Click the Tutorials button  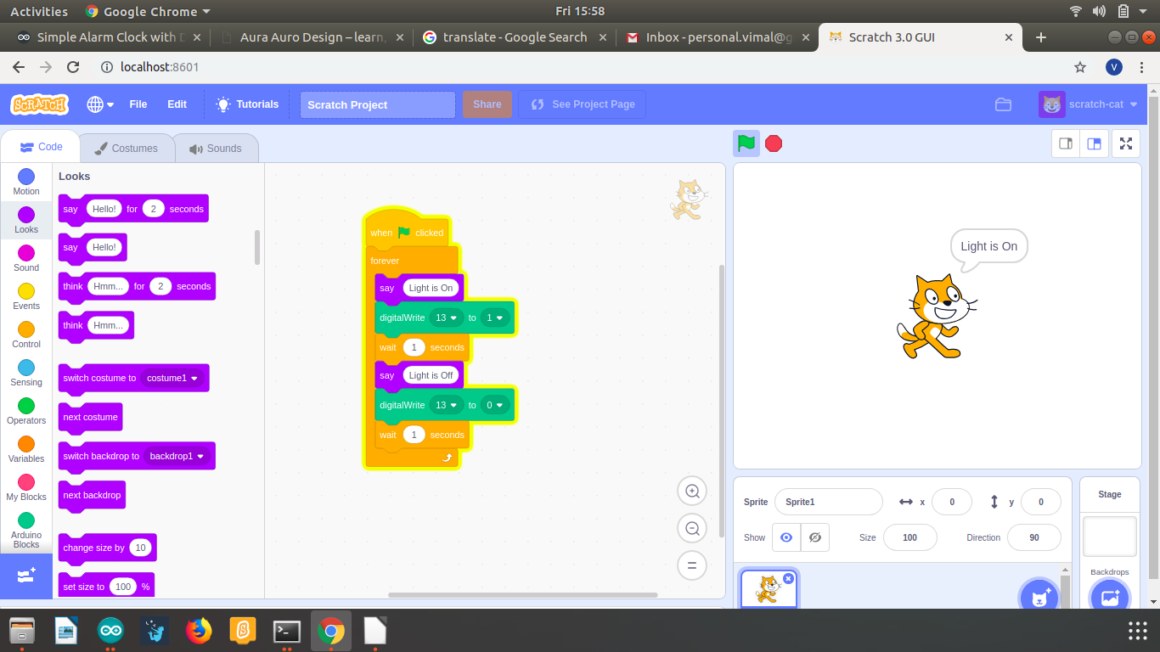click(x=247, y=104)
